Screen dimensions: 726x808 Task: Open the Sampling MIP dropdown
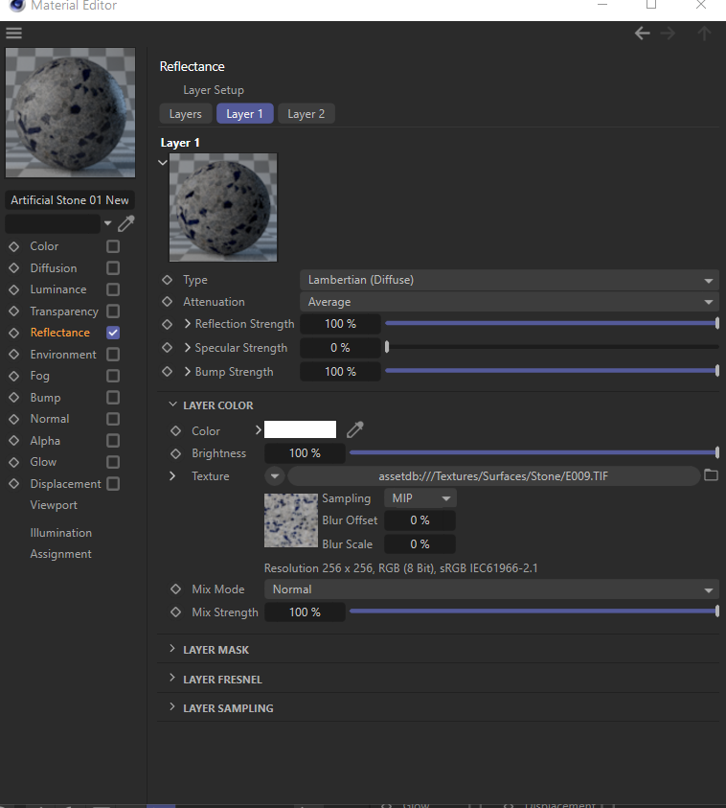tap(420, 498)
